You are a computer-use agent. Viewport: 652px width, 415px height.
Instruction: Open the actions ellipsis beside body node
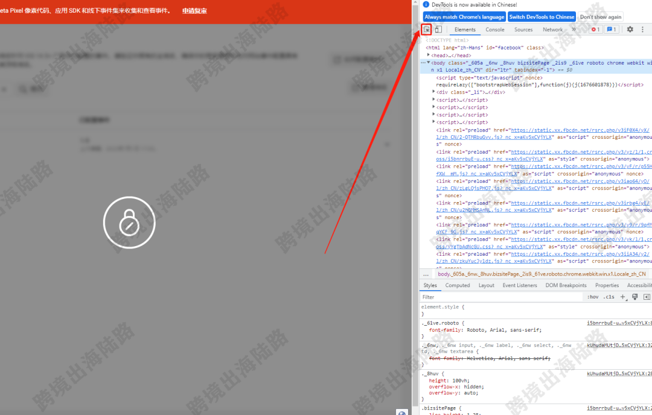click(x=423, y=63)
